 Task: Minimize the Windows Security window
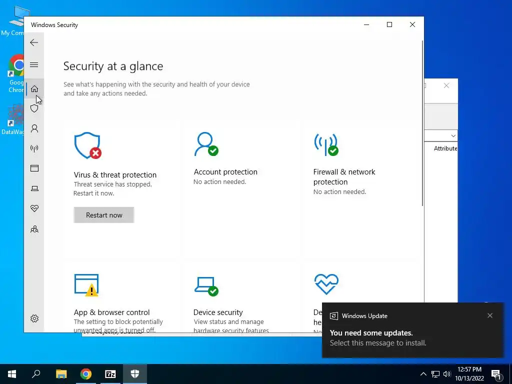[x=366, y=24]
